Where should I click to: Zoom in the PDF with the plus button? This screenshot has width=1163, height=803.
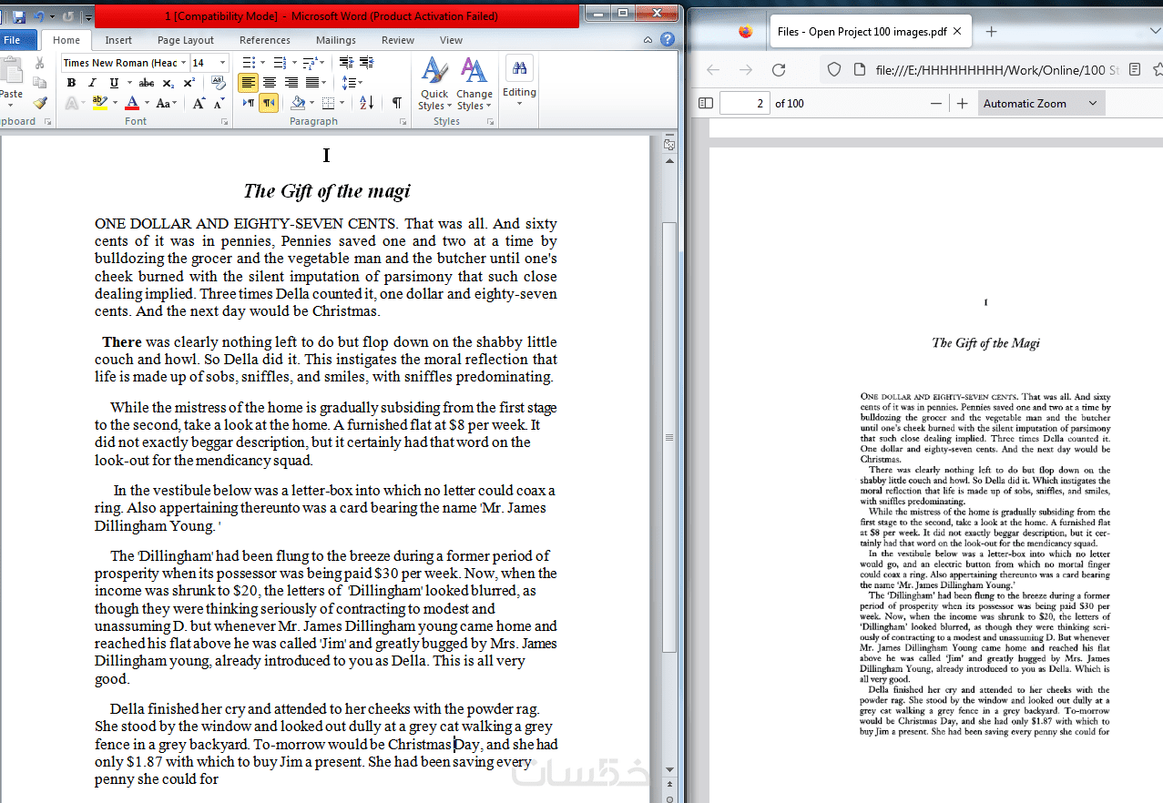coord(963,103)
